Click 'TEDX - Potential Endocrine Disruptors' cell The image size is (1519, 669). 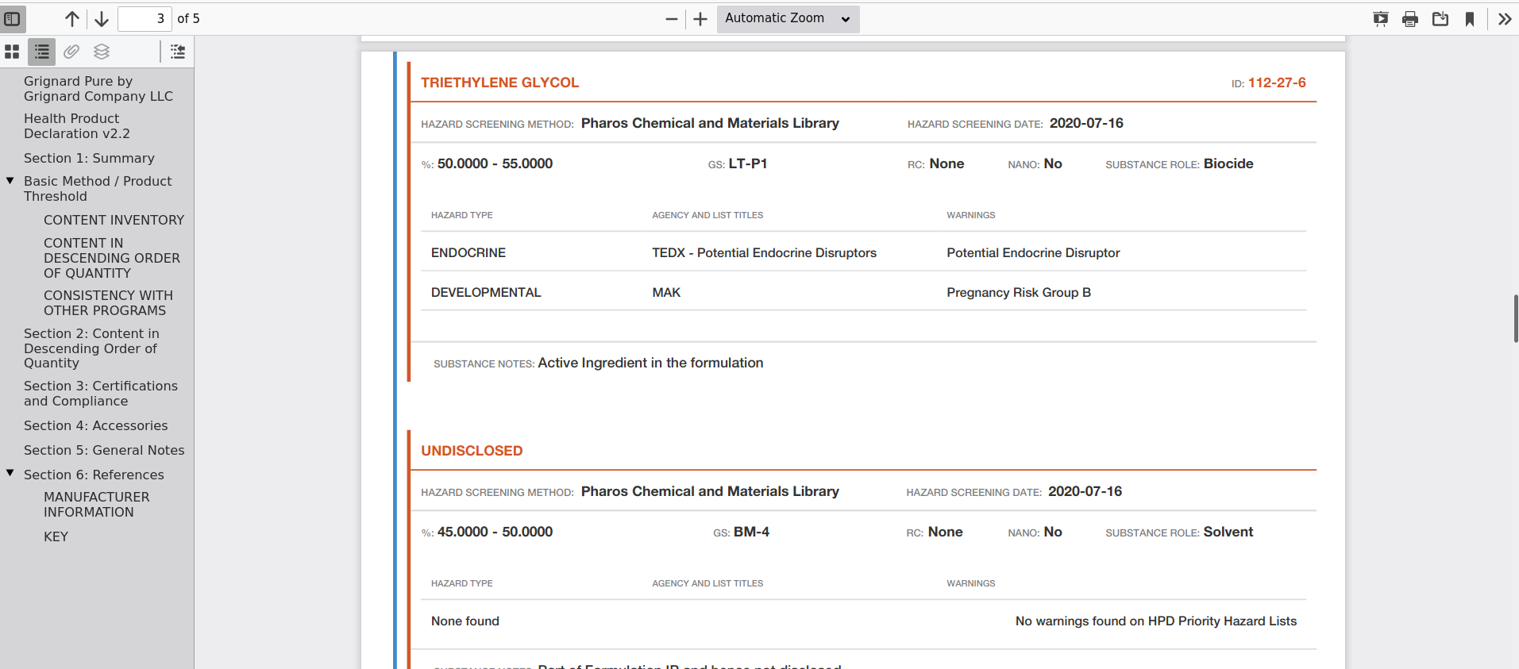click(764, 252)
